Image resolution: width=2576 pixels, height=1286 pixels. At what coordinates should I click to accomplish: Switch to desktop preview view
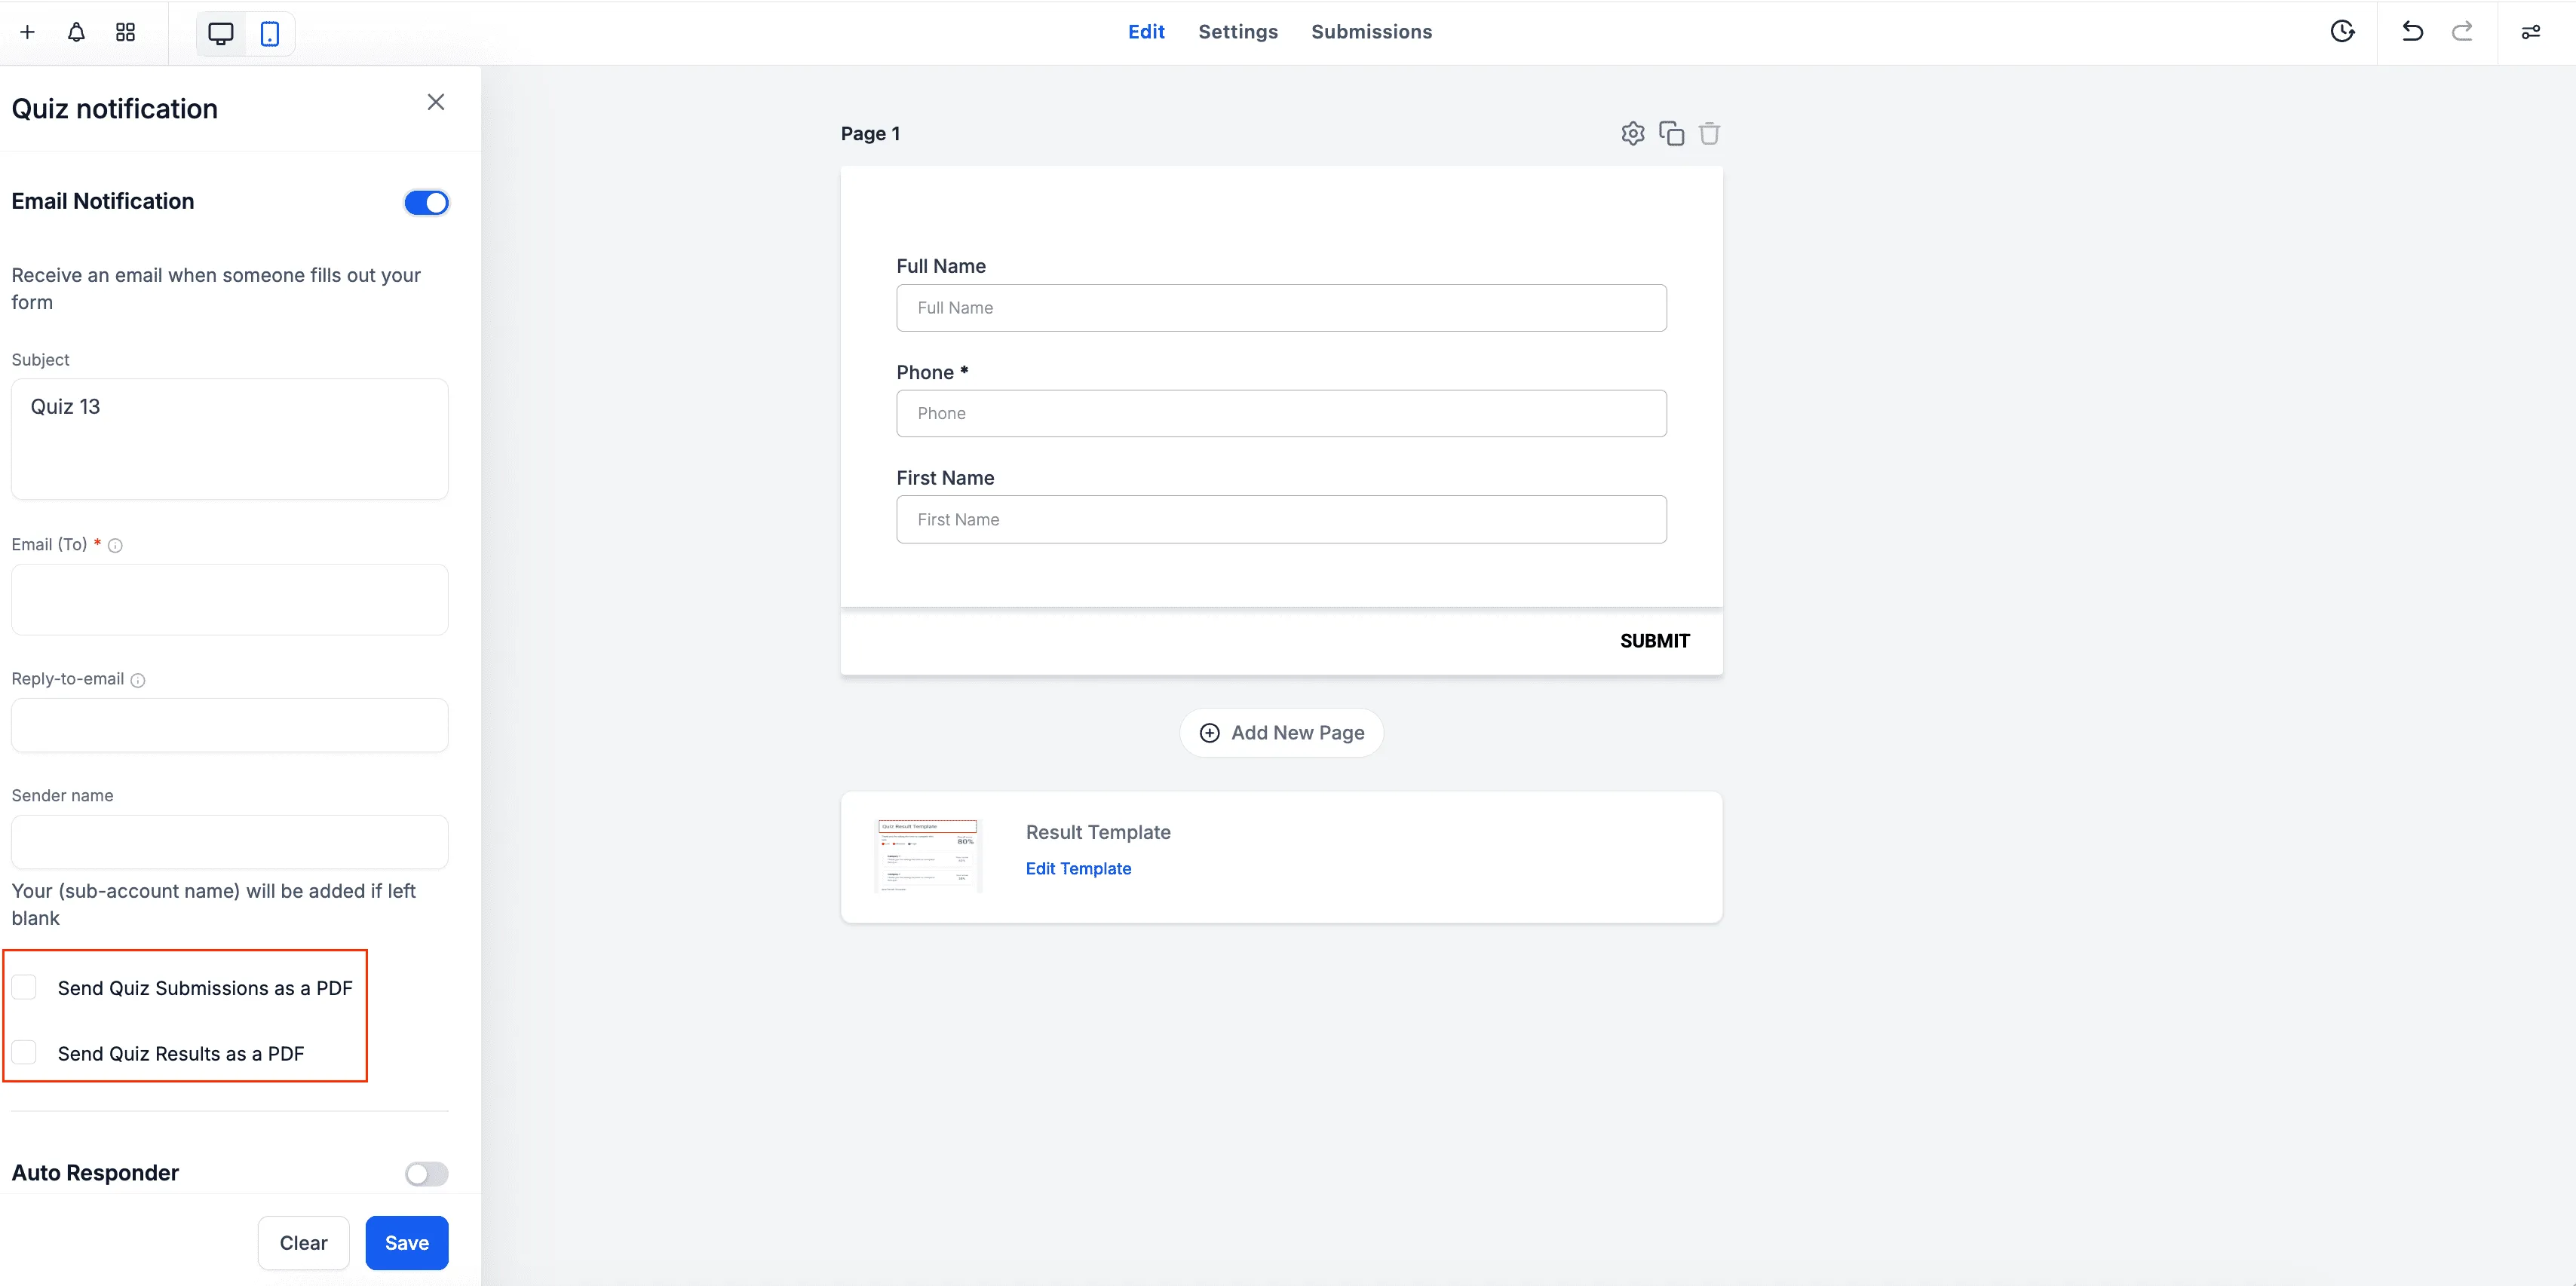pos(220,33)
